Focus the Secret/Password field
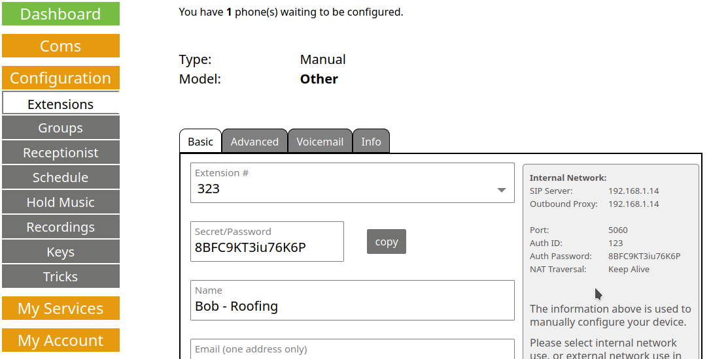 (x=267, y=247)
